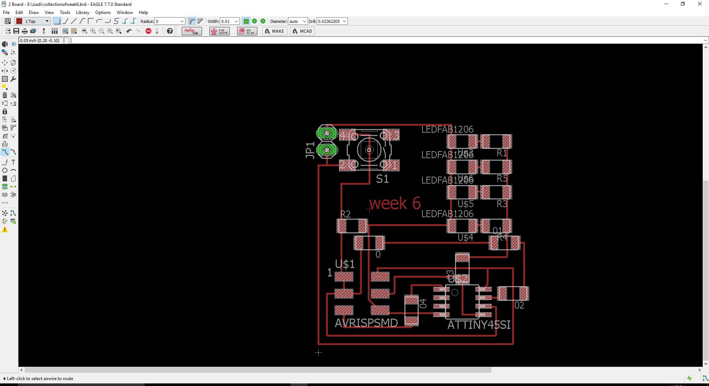Activate the Lock tool
The width and height of the screenshot is (709, 386).
click(x=5, y=111)
